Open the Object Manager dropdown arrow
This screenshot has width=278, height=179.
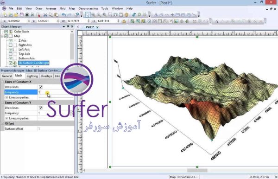[x=63, y=26]
